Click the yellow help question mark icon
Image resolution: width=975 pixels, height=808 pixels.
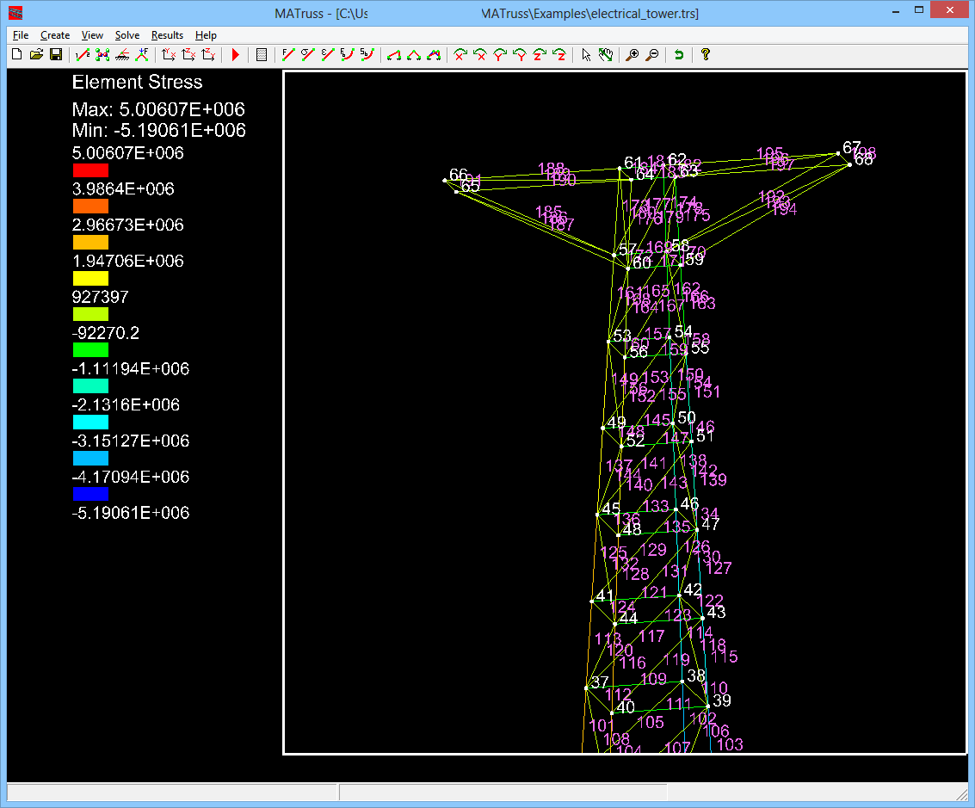(x=705, y=55)
